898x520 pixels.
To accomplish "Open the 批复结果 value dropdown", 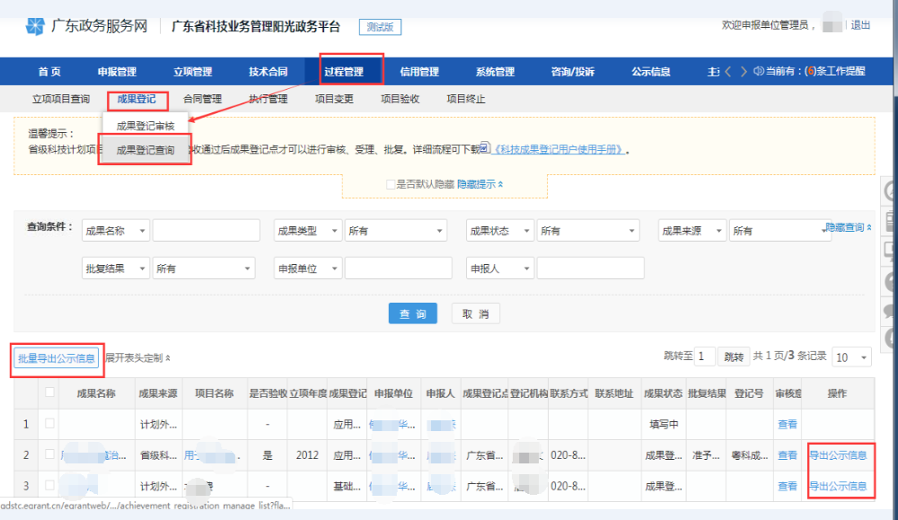I will point(205,269).
